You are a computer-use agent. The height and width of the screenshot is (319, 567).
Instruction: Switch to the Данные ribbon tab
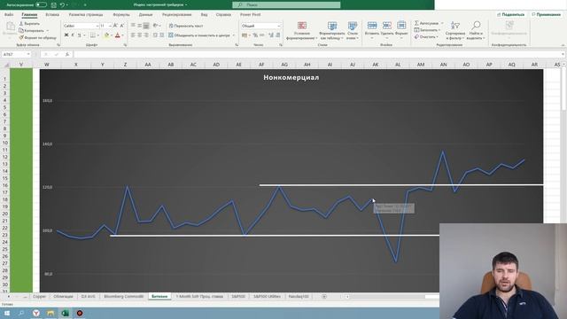tap(145, 14)
